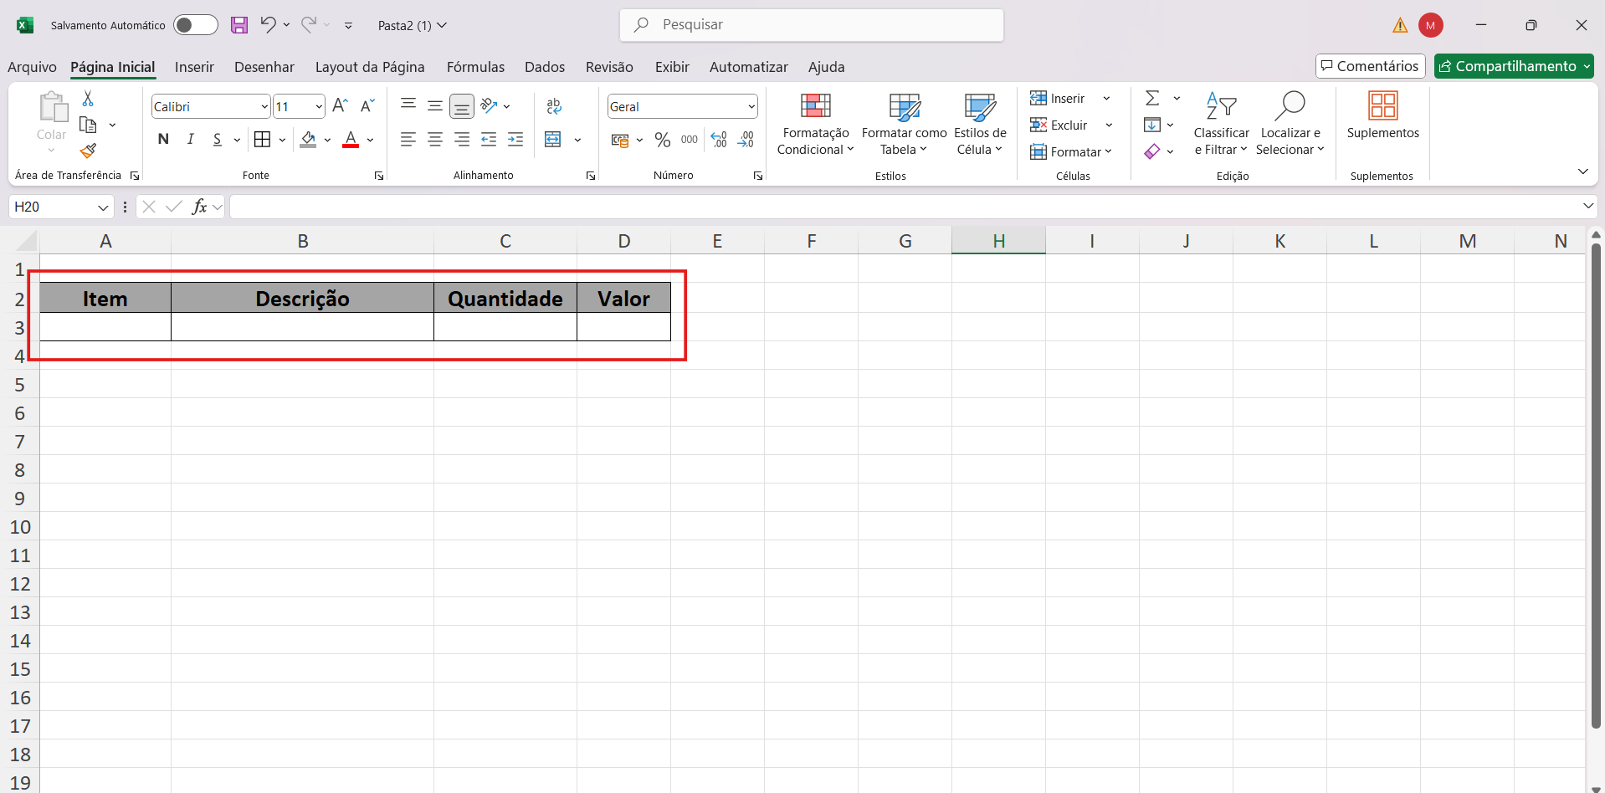Open the font name Calibri dropdown
The width and height of the screenshot is (1605, 793).
point(264,106)
